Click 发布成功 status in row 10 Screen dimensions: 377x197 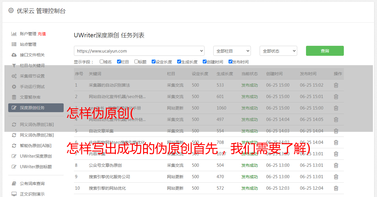point(250,188)
